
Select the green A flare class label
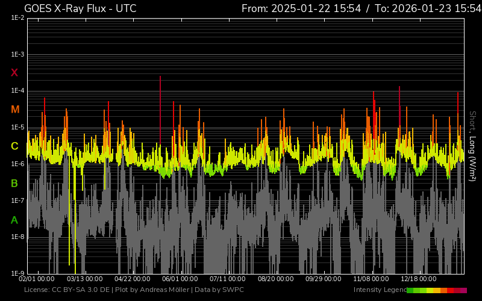[x=14, y=220]
